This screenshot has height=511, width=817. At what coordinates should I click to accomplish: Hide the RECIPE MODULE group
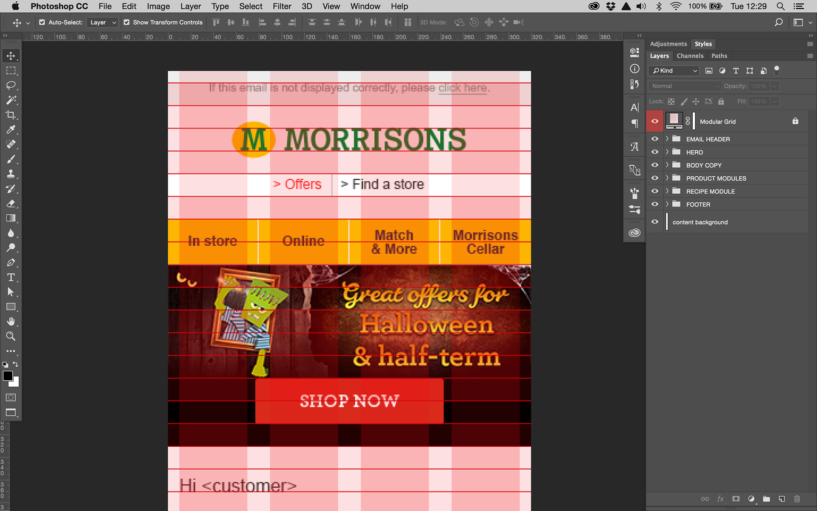tap(654, 191)
